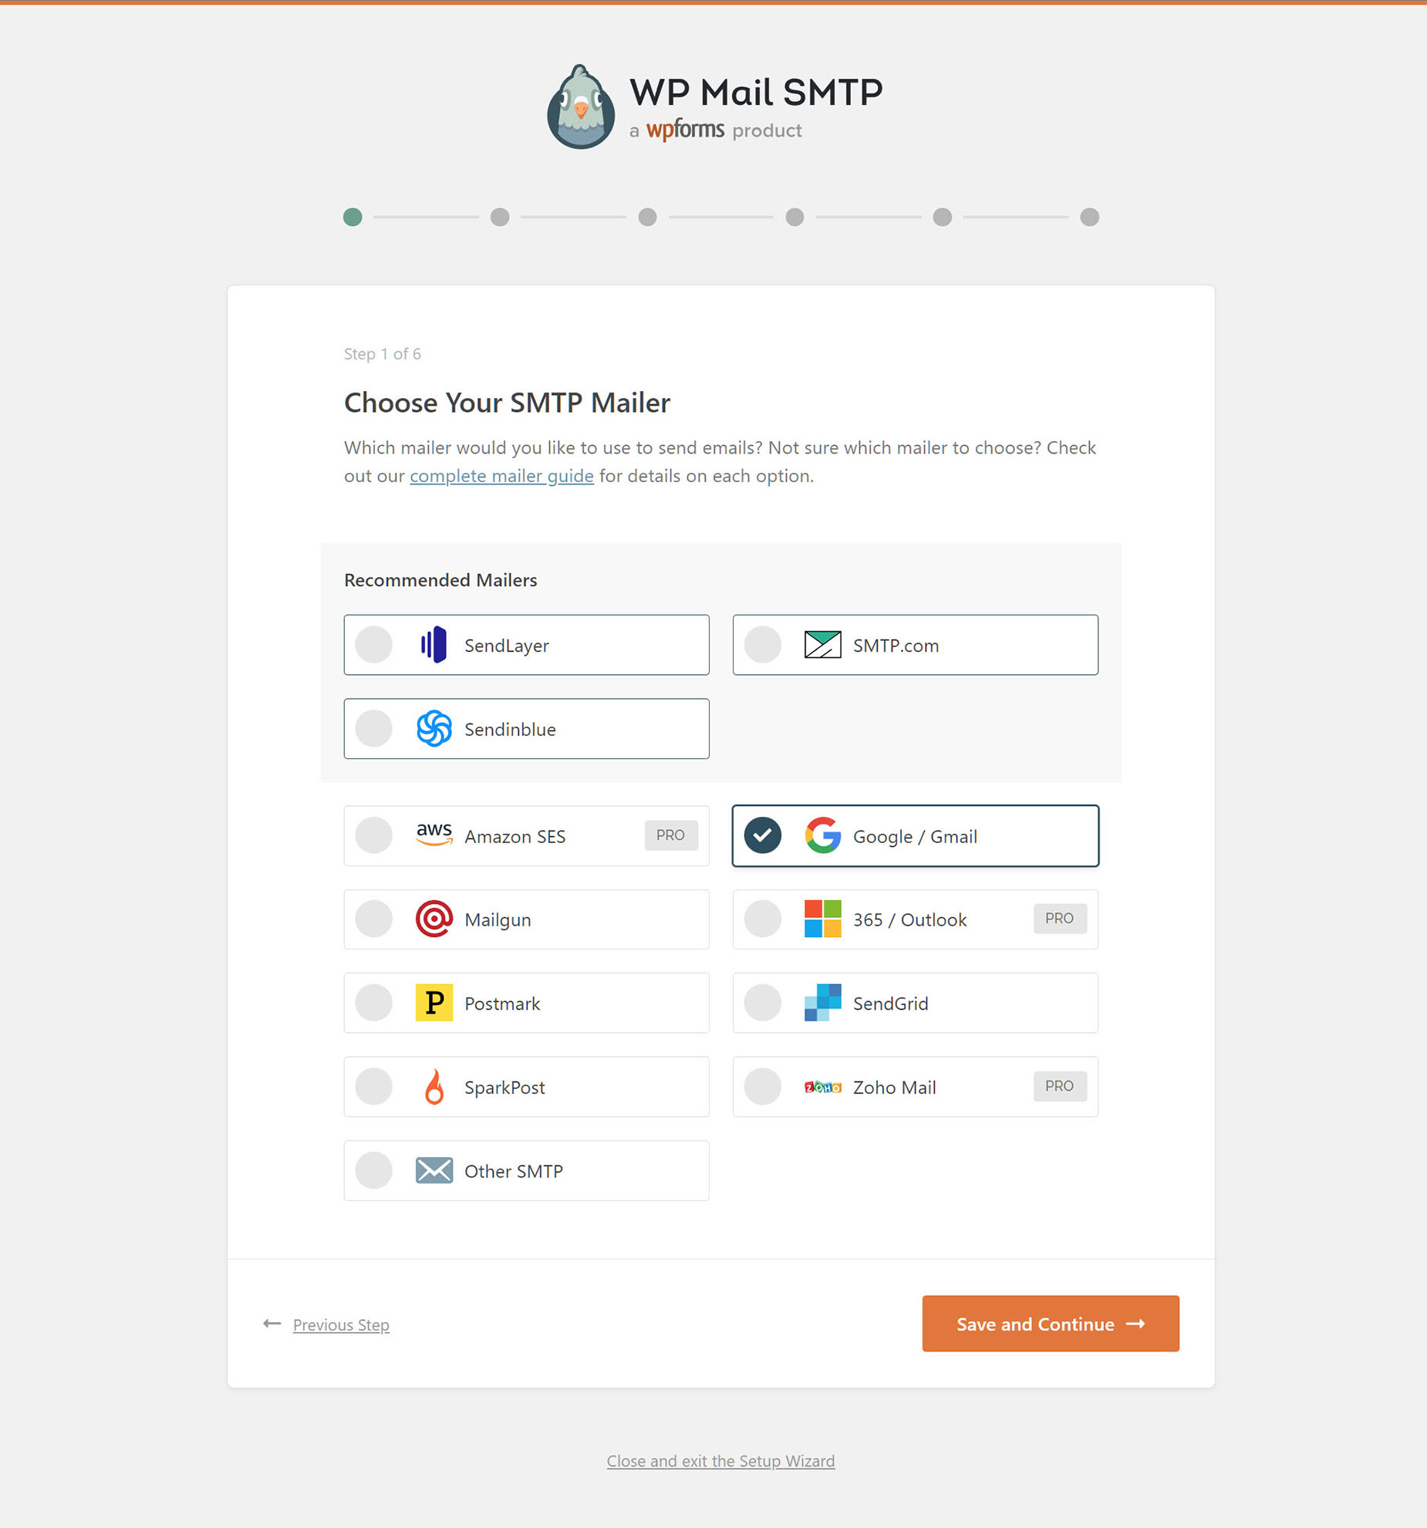Screen dimensions: 1427x1528
Task: Click the SMTP.com label text
Action: tap(896, 646)
